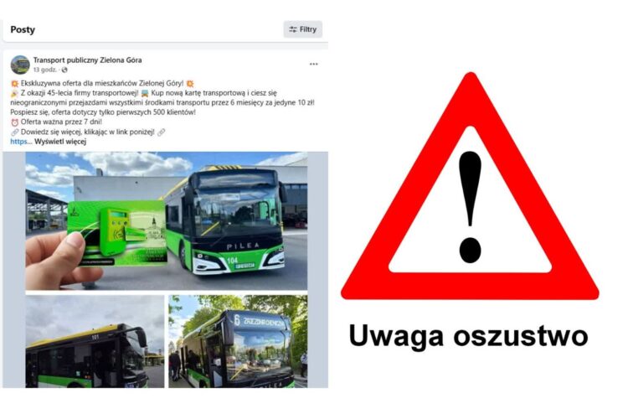Click the Posty section heading

[x=23, y=29]
